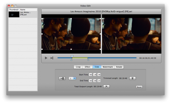Click the trim end marker below timeline
The height and width of the screenshot is (104, 171).
[88, 60]
